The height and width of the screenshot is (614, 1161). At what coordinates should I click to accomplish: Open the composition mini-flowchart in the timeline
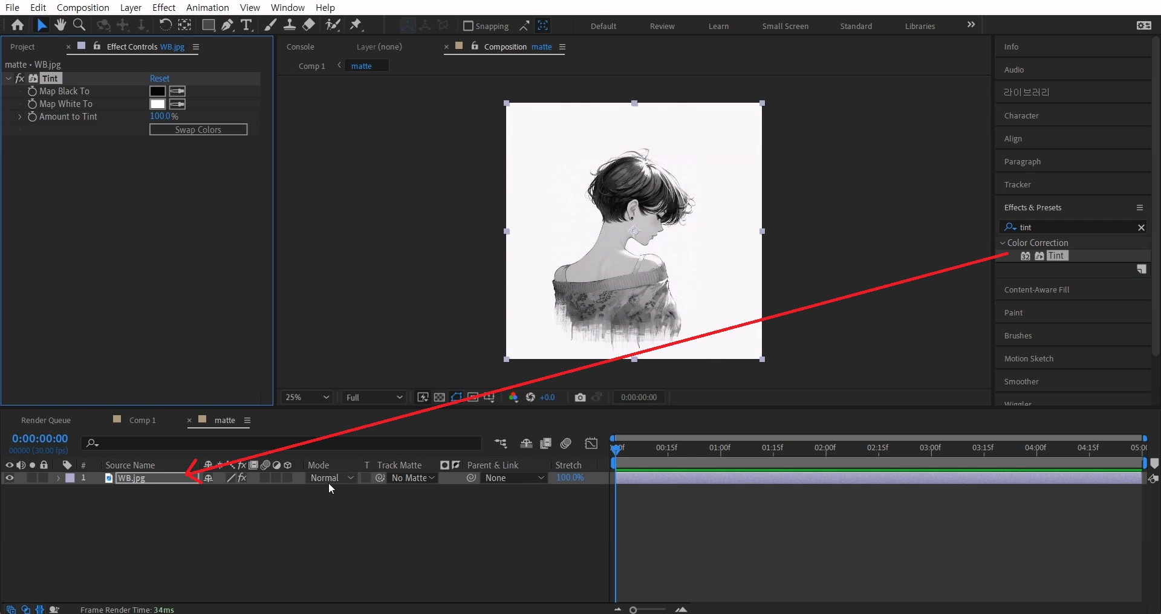[x=501, y=443]
